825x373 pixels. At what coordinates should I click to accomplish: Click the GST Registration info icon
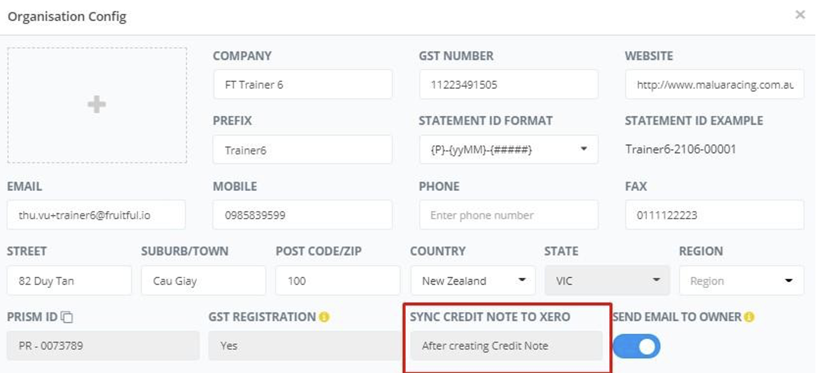tap(324, 317)
